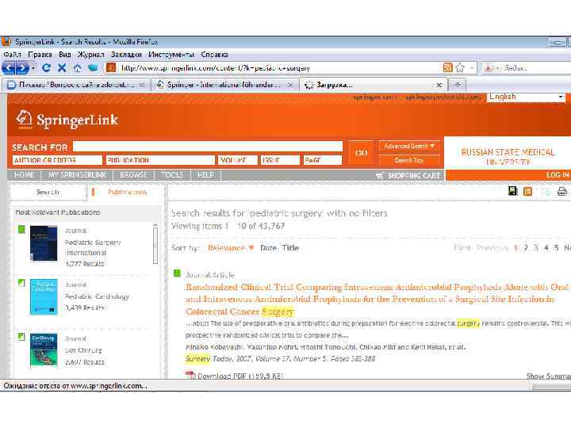Open a new tab with plus button

pyautogui.click(x=458, y=85)
